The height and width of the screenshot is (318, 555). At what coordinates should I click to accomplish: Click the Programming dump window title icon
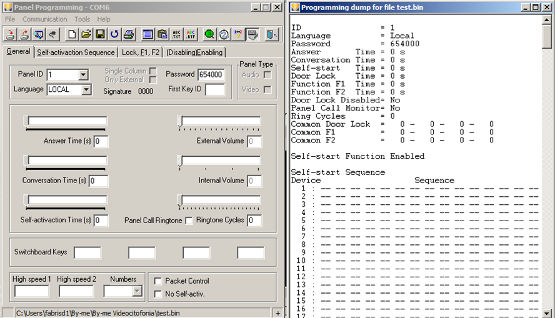click(295, 7)
